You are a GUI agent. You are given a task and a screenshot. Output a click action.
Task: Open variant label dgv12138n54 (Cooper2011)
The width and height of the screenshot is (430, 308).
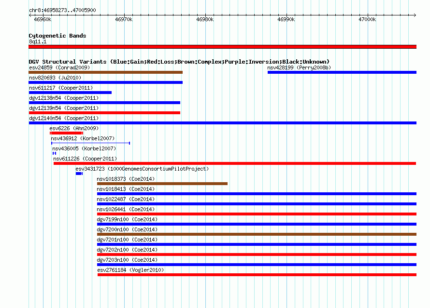64,98
